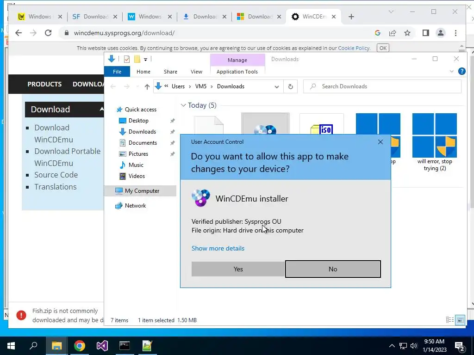
Task: Open the Cookie Policy link
Action: pos(354,48)
